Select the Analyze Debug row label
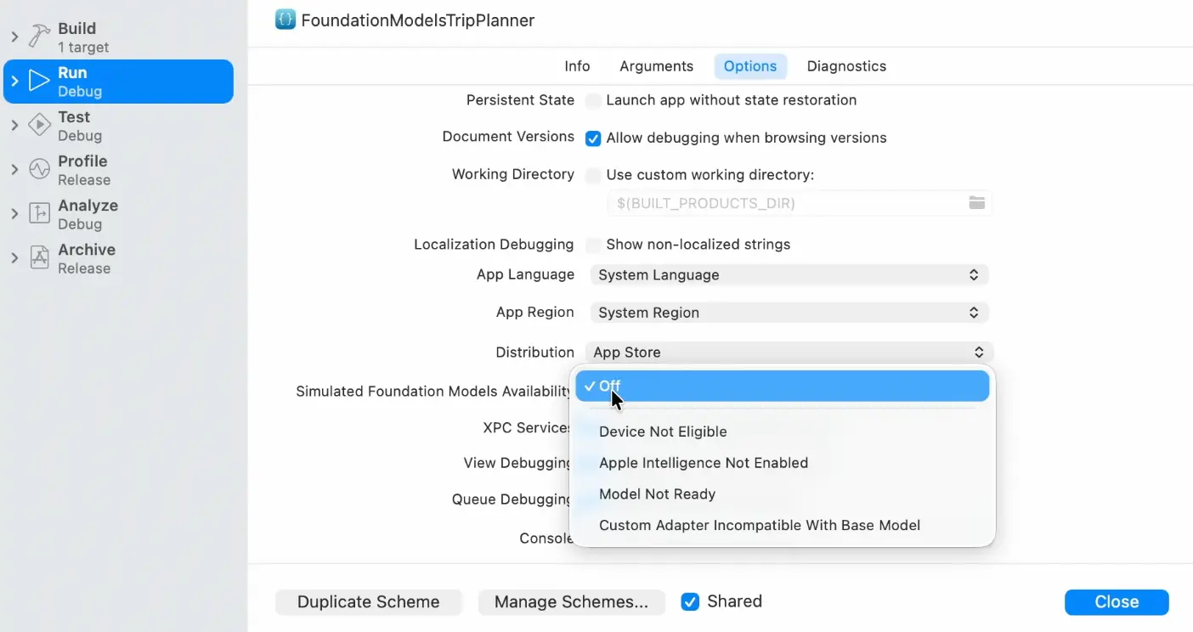 [x=88, y=214]
